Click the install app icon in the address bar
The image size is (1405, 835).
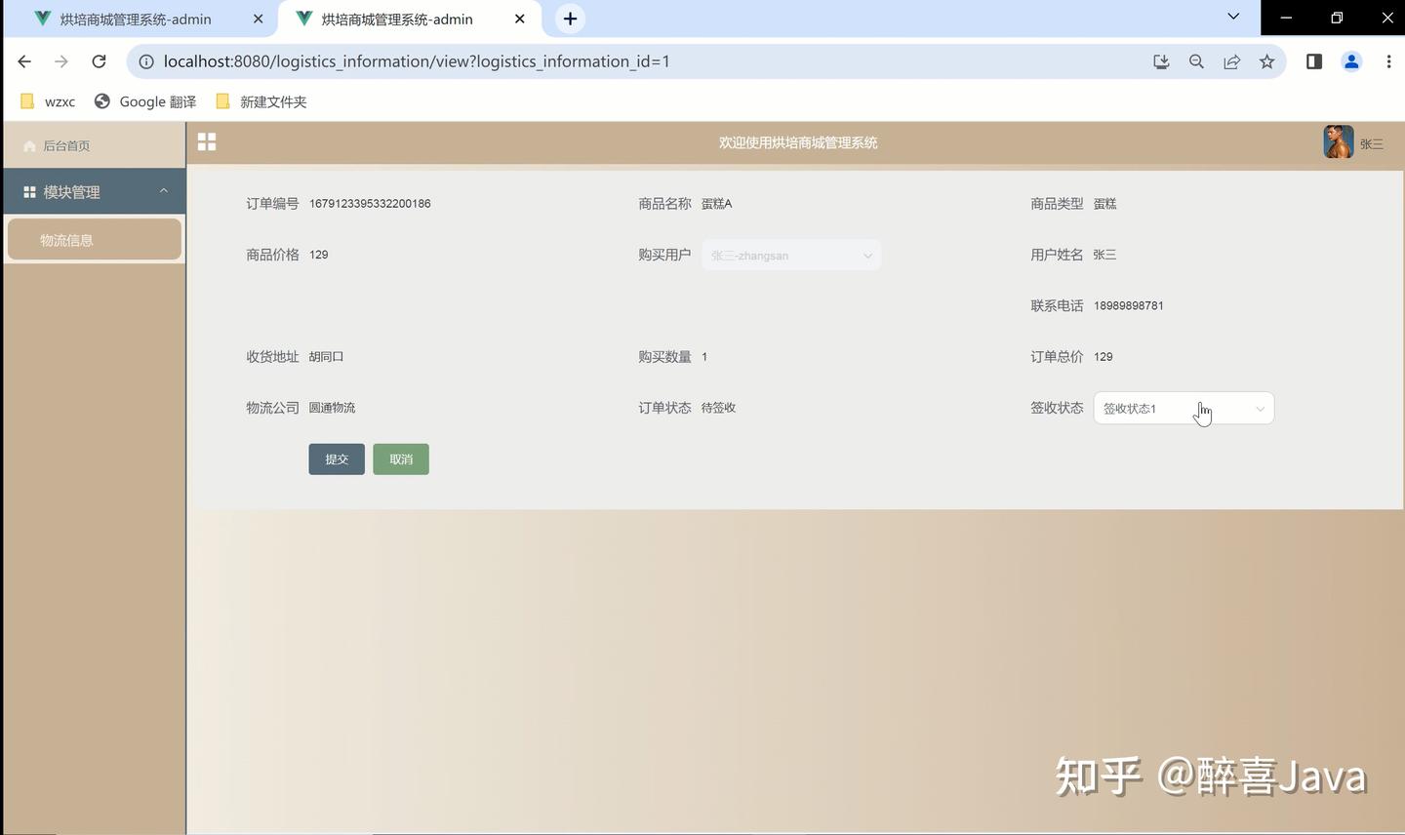[1161, 60]
